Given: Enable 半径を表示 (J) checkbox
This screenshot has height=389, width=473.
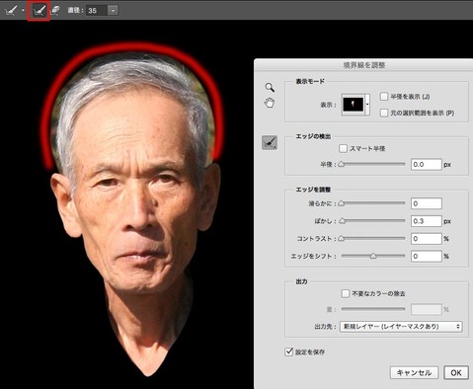Looking at the screenshot, I should pos(384,96).
